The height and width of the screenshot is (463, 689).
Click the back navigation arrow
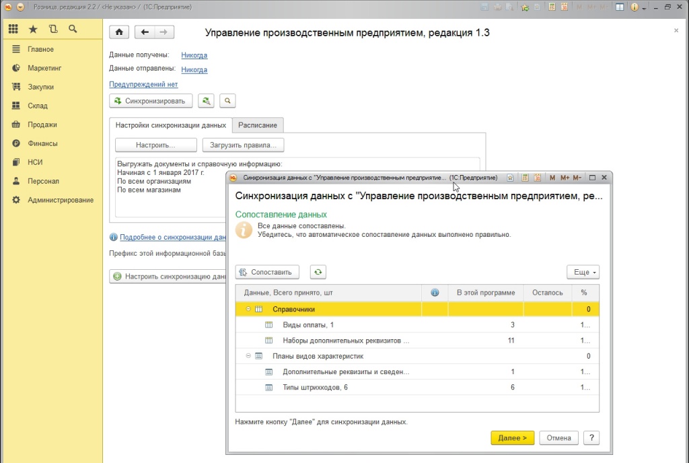[145, 32]
